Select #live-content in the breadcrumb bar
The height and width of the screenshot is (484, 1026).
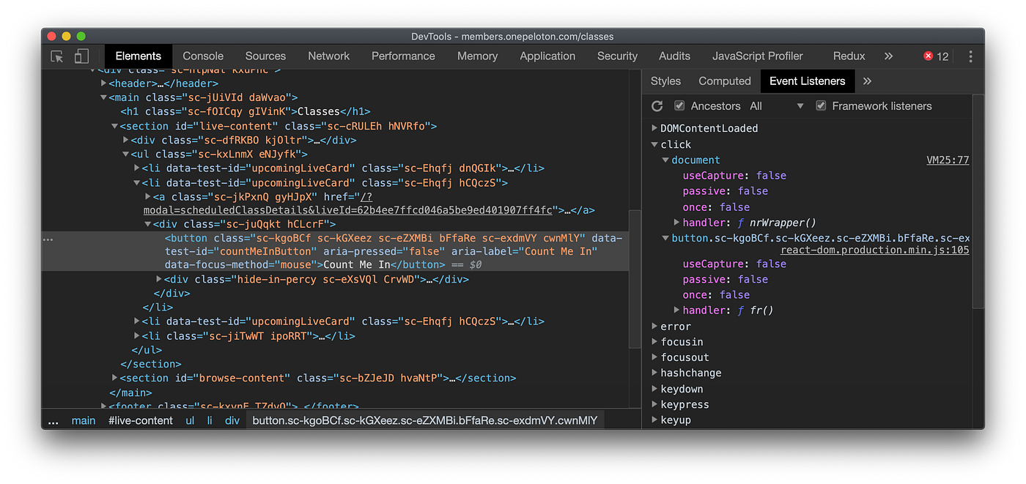point(141,421)
